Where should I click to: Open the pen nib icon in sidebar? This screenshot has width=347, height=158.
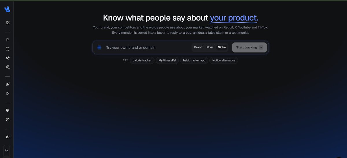click(8, 111)
